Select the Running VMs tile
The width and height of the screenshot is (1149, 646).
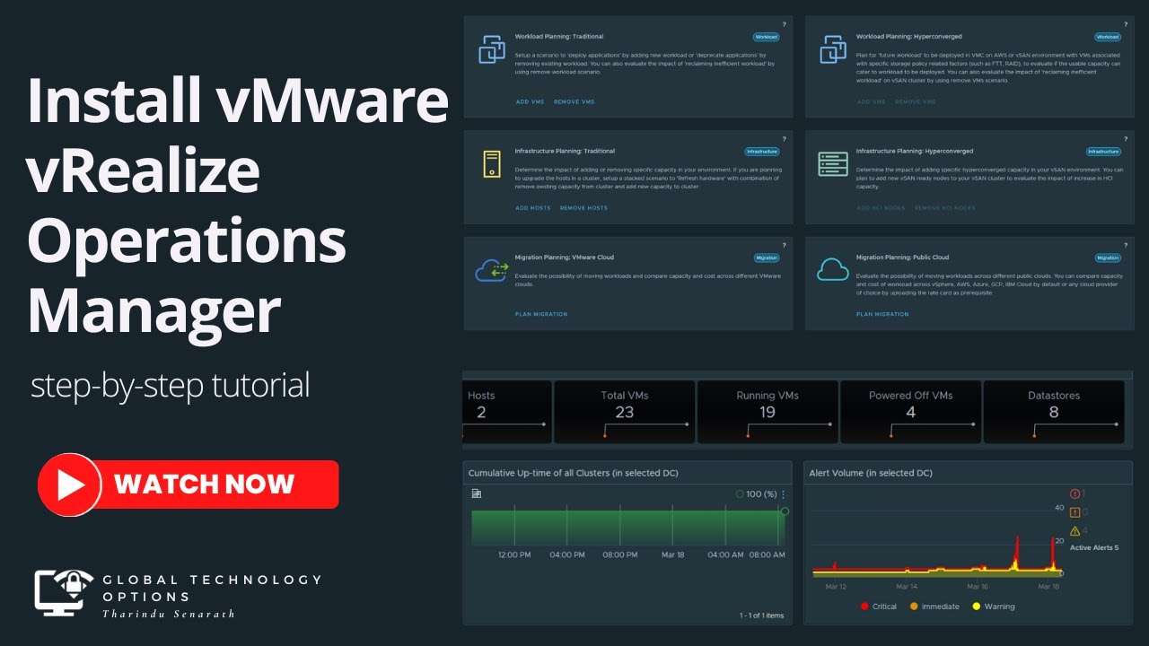(x=767, y=412)
